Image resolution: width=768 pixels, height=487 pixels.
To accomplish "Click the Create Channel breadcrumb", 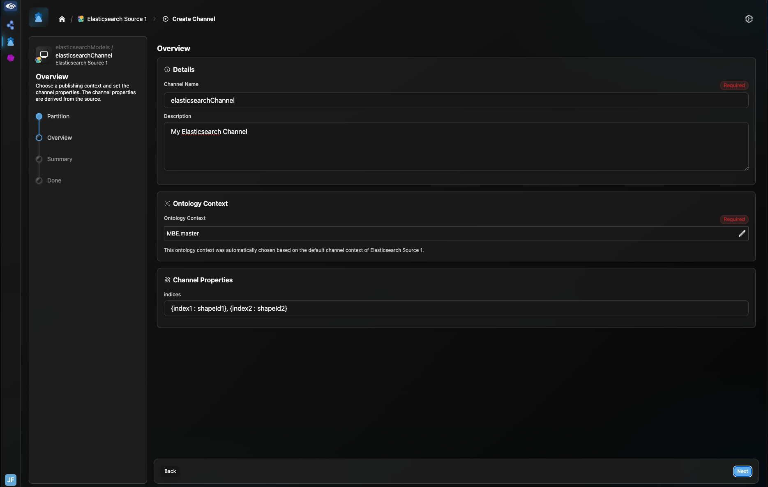I will coord(193,19).
